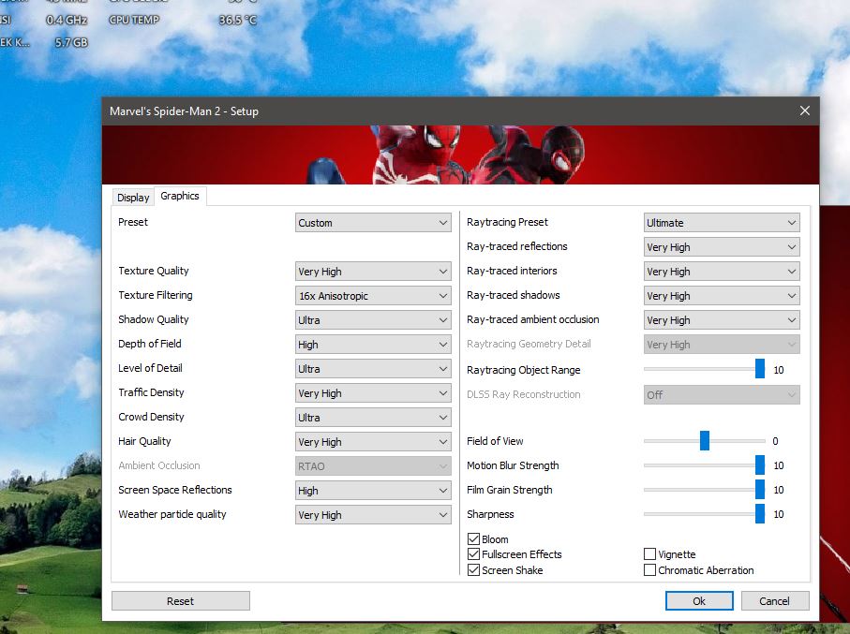Screen dimensions: 850x634
Task: Click the Reset button
Action: pyautogui.click(x=181, y=601)
